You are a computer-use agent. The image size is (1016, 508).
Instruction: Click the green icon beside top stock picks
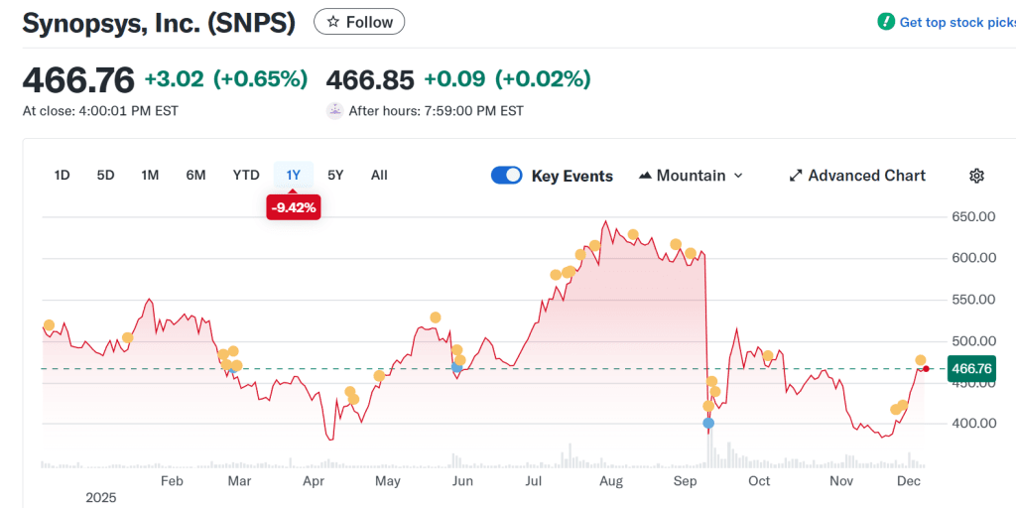(x=886, y=22)
